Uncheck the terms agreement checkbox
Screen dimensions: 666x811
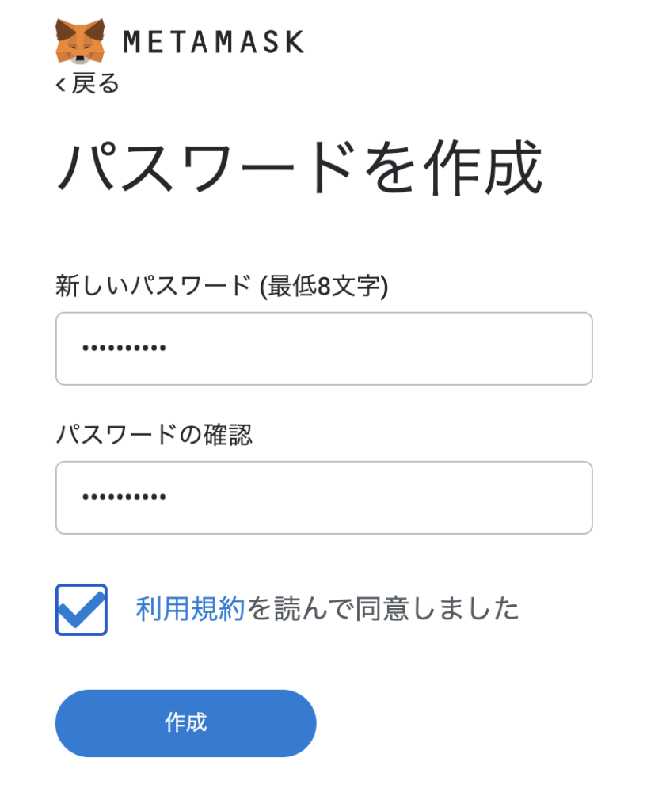(x=81, y=610)
